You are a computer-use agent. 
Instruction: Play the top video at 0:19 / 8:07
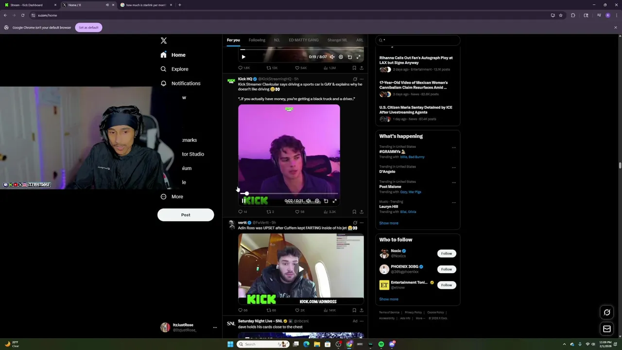243,57
